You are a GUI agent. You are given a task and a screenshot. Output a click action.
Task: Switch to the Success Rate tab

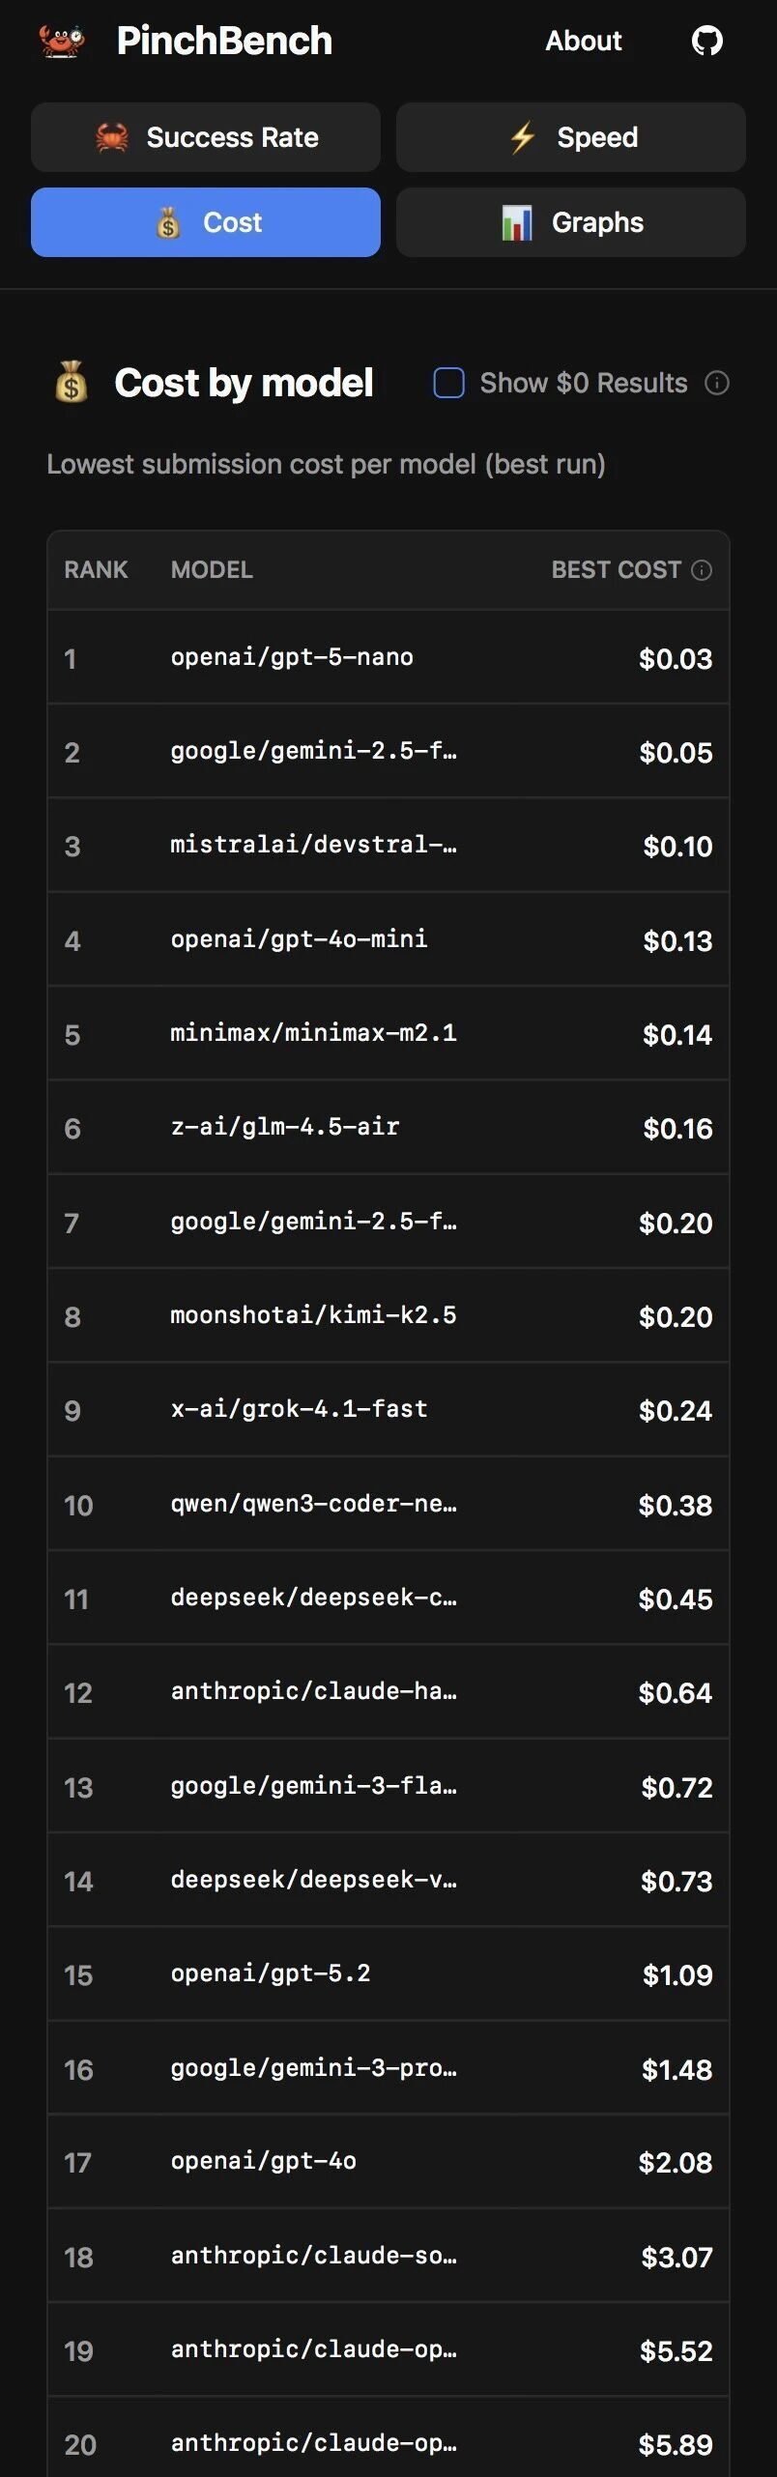(206, 137)
